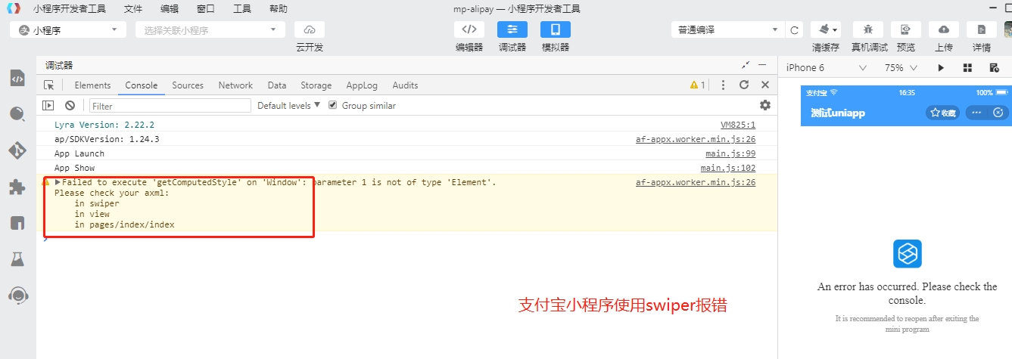Open the code files sidebar icon

tap(17, 78)
